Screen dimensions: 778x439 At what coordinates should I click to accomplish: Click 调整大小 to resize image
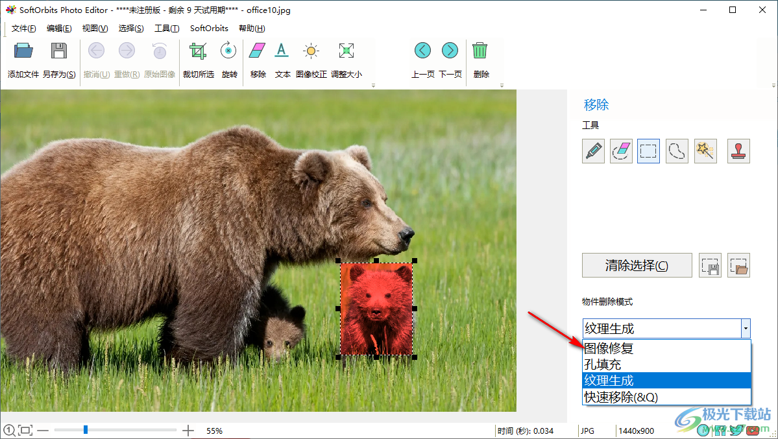346,58
